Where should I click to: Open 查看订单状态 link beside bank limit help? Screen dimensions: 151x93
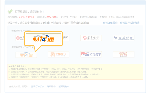click(x=110, y=23)
